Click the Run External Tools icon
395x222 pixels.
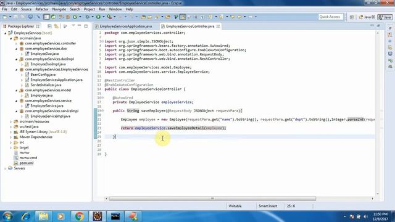pos(109,17)
